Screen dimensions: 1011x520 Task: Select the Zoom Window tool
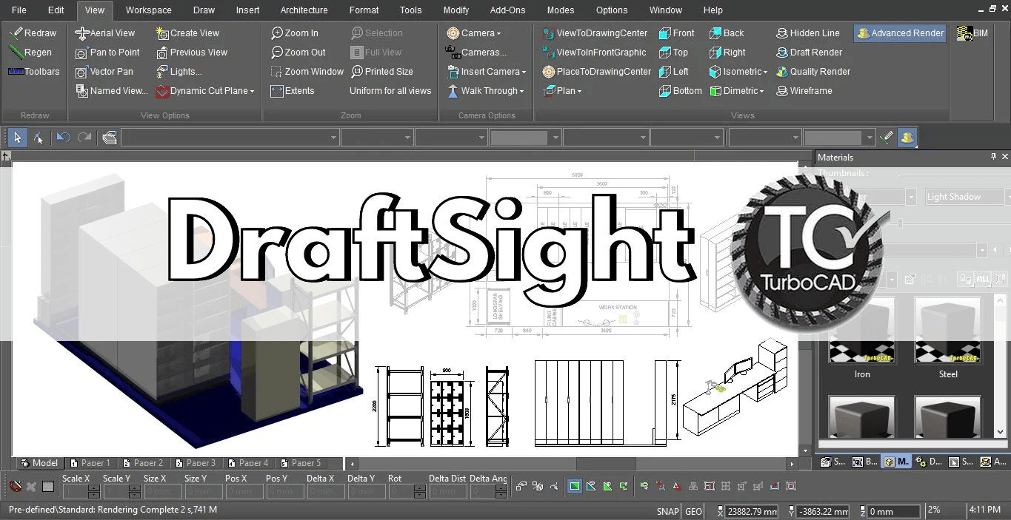pyautogui.click(x=307, y=72)
